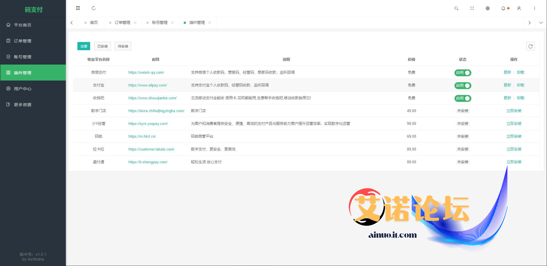Image resolution: width=547 pixels, height=266 pixels.
Task: Click 卸载 for 微信支付
Action: (520, 72)
